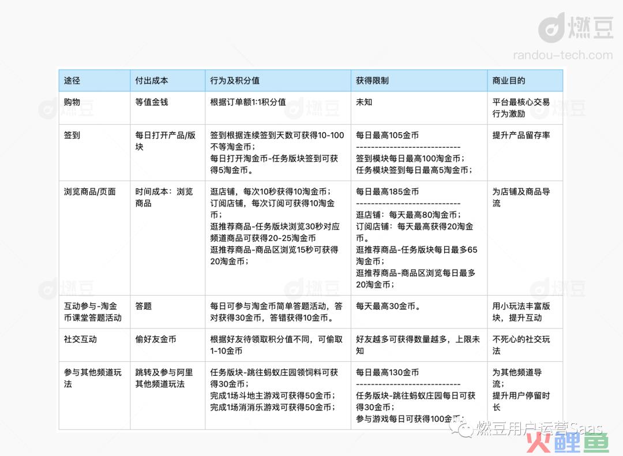The height and width of the screenshot is (456, 623).
Task: Click the '途径' column header
Action: (95, 81)
